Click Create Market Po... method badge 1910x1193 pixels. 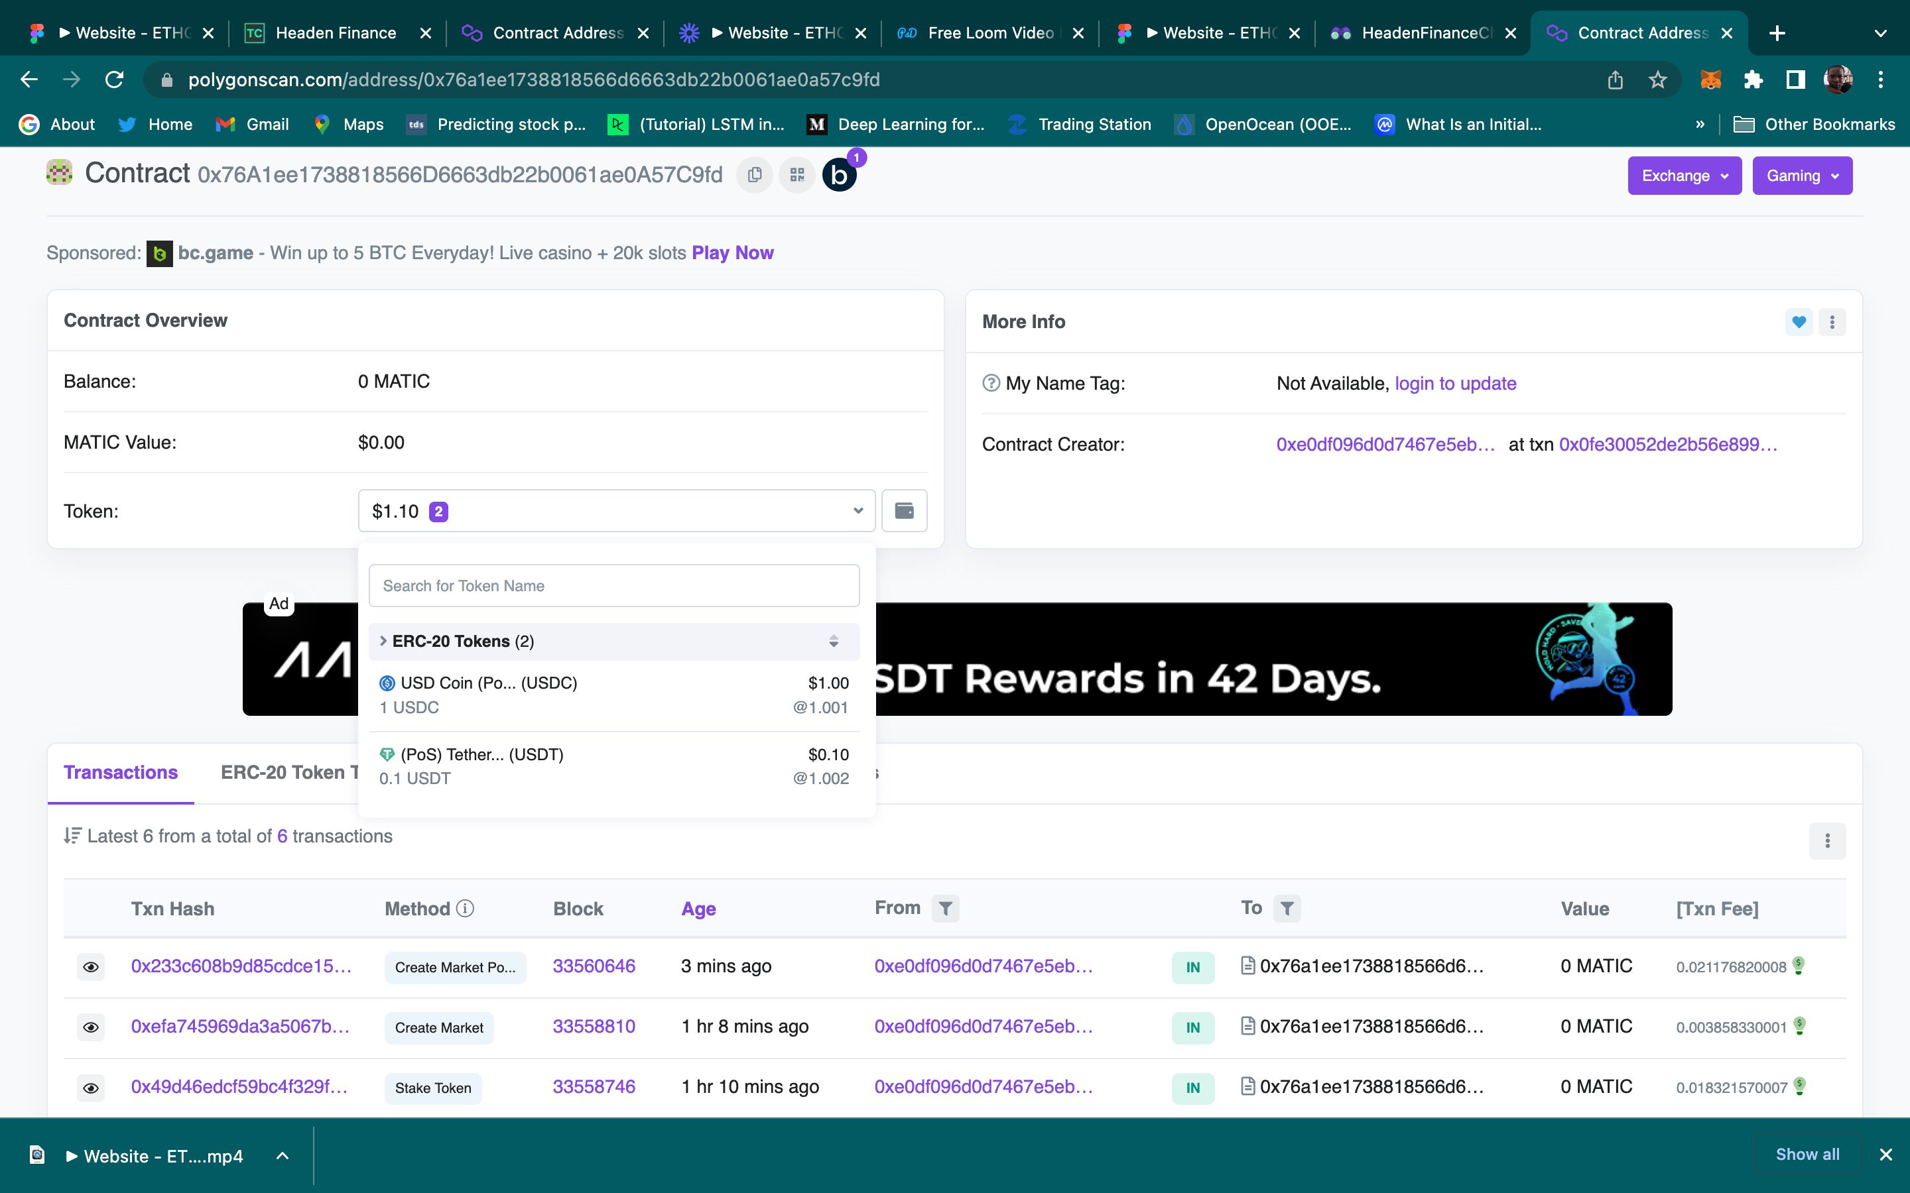tap(456, 968)
